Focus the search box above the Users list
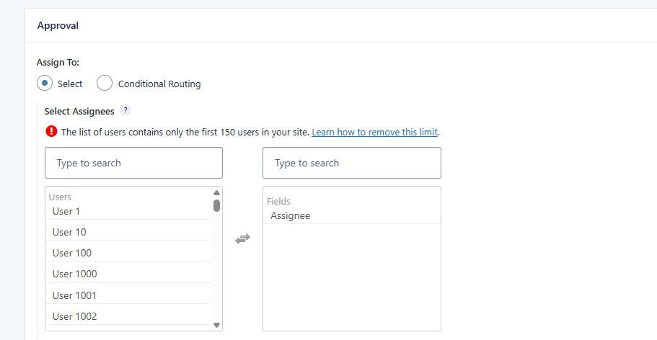This screenshot has width=657, height=340. (133, 163)
